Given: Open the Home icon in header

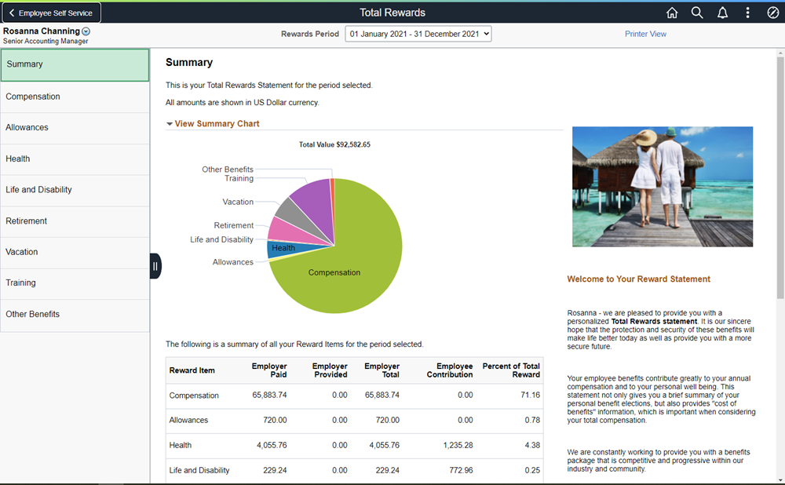Looking at the screenshot, I should [x=672, y=13].
